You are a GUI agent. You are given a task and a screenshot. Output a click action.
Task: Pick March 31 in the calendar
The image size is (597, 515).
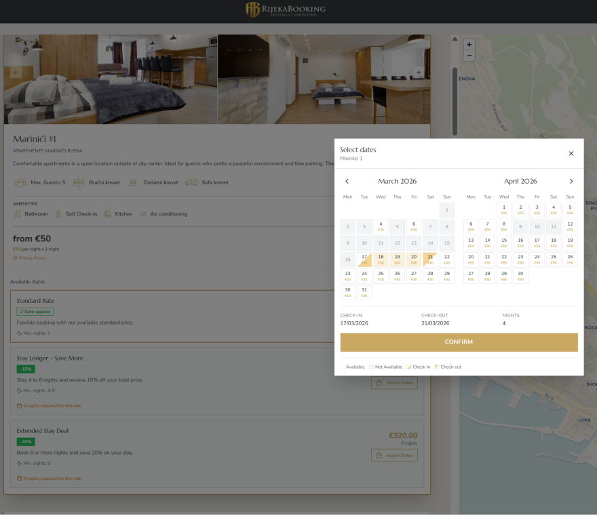pos(364,292)
